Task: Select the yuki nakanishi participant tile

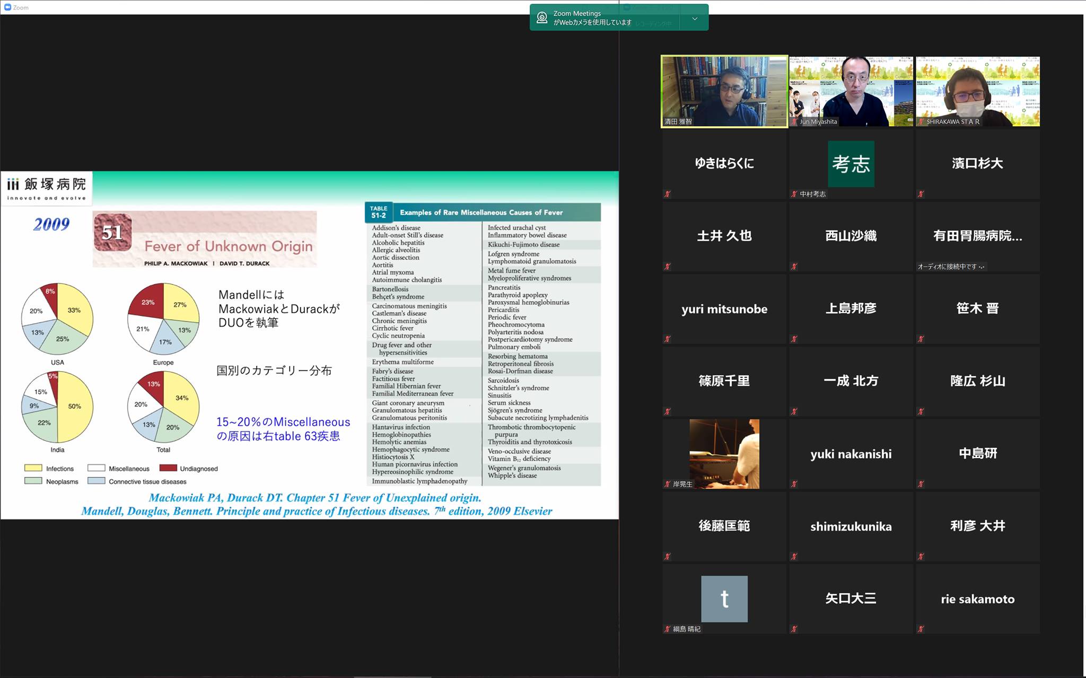Action: point(851,454)
